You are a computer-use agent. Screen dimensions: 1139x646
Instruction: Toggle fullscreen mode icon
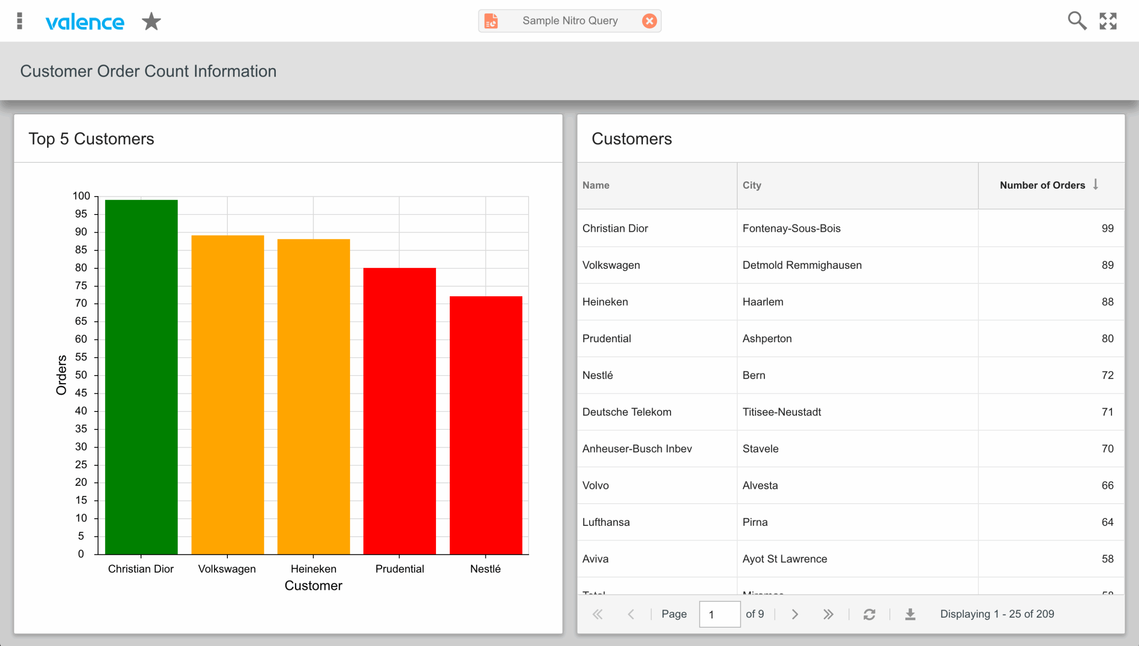point(1108,21)
